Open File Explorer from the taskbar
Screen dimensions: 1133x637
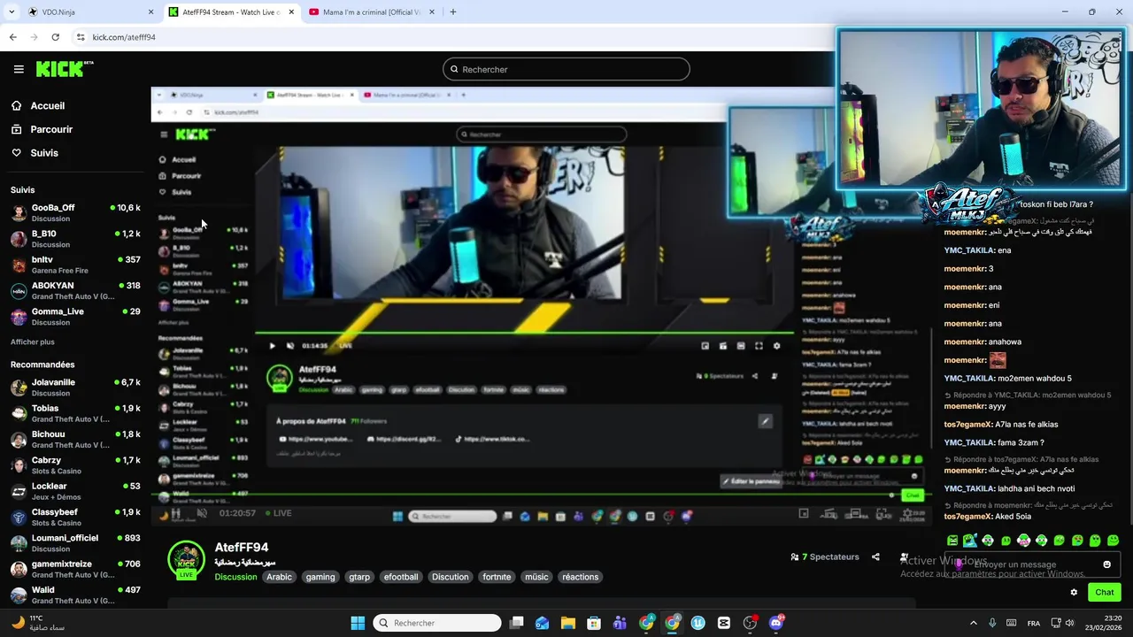[x=568, y=623]
